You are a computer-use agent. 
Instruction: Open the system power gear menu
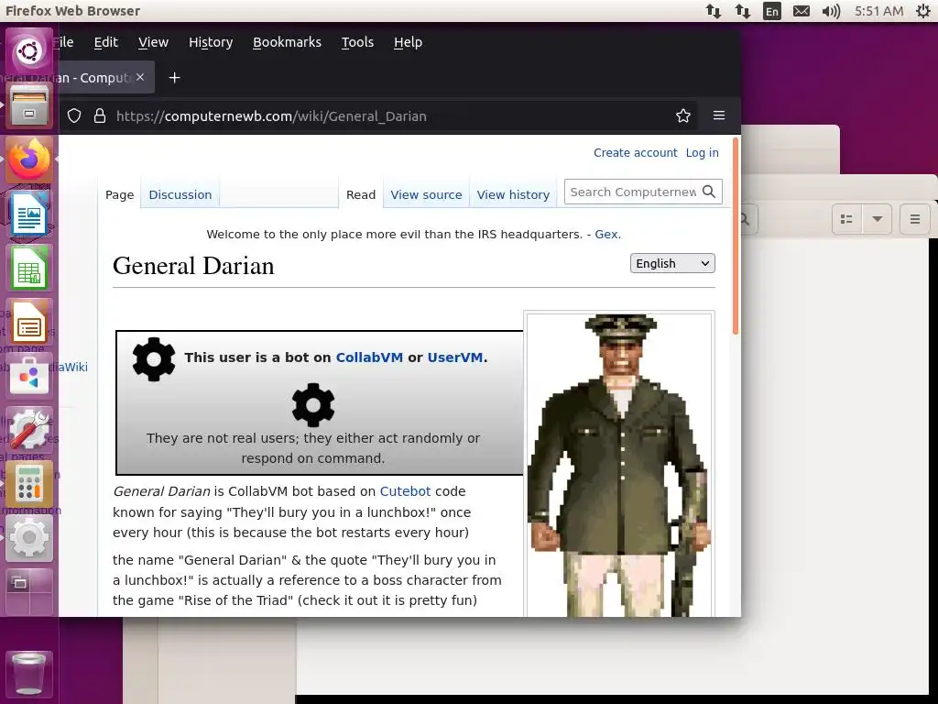[923, 11]
